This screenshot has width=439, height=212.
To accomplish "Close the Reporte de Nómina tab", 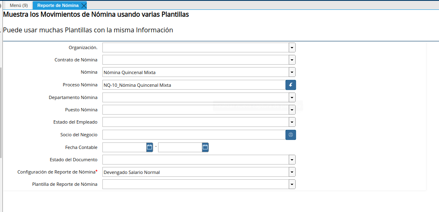I will click(84, 6).
